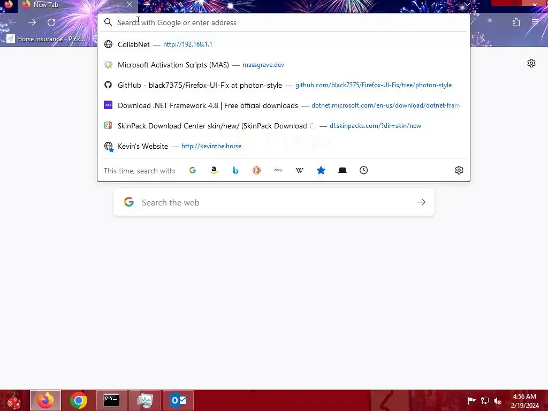
Task: Search this time with DuckDuckGo icon
Action: click(256, 170)
